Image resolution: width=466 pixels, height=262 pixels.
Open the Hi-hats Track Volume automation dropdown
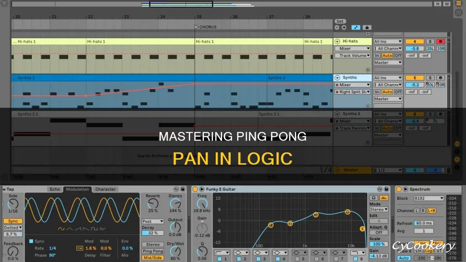click(353, 55)
